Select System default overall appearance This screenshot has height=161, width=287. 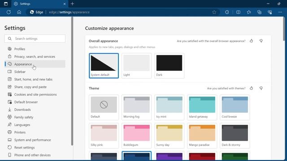[104, 66]
